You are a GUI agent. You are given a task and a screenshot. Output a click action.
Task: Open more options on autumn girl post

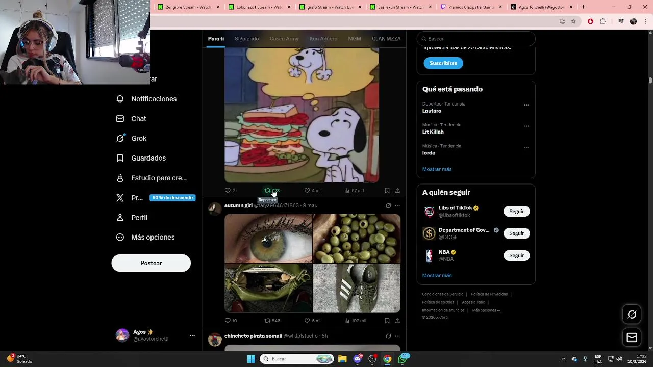397,206
